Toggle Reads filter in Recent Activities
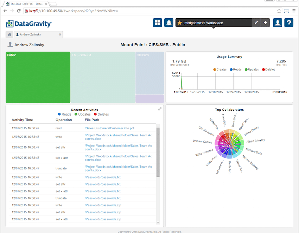299x233 pixels. 64,114
